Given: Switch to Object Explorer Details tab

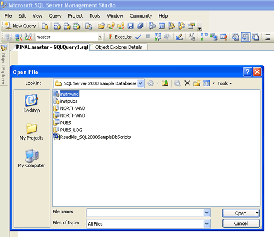Looking at the screenshot, I should [119, 47].
